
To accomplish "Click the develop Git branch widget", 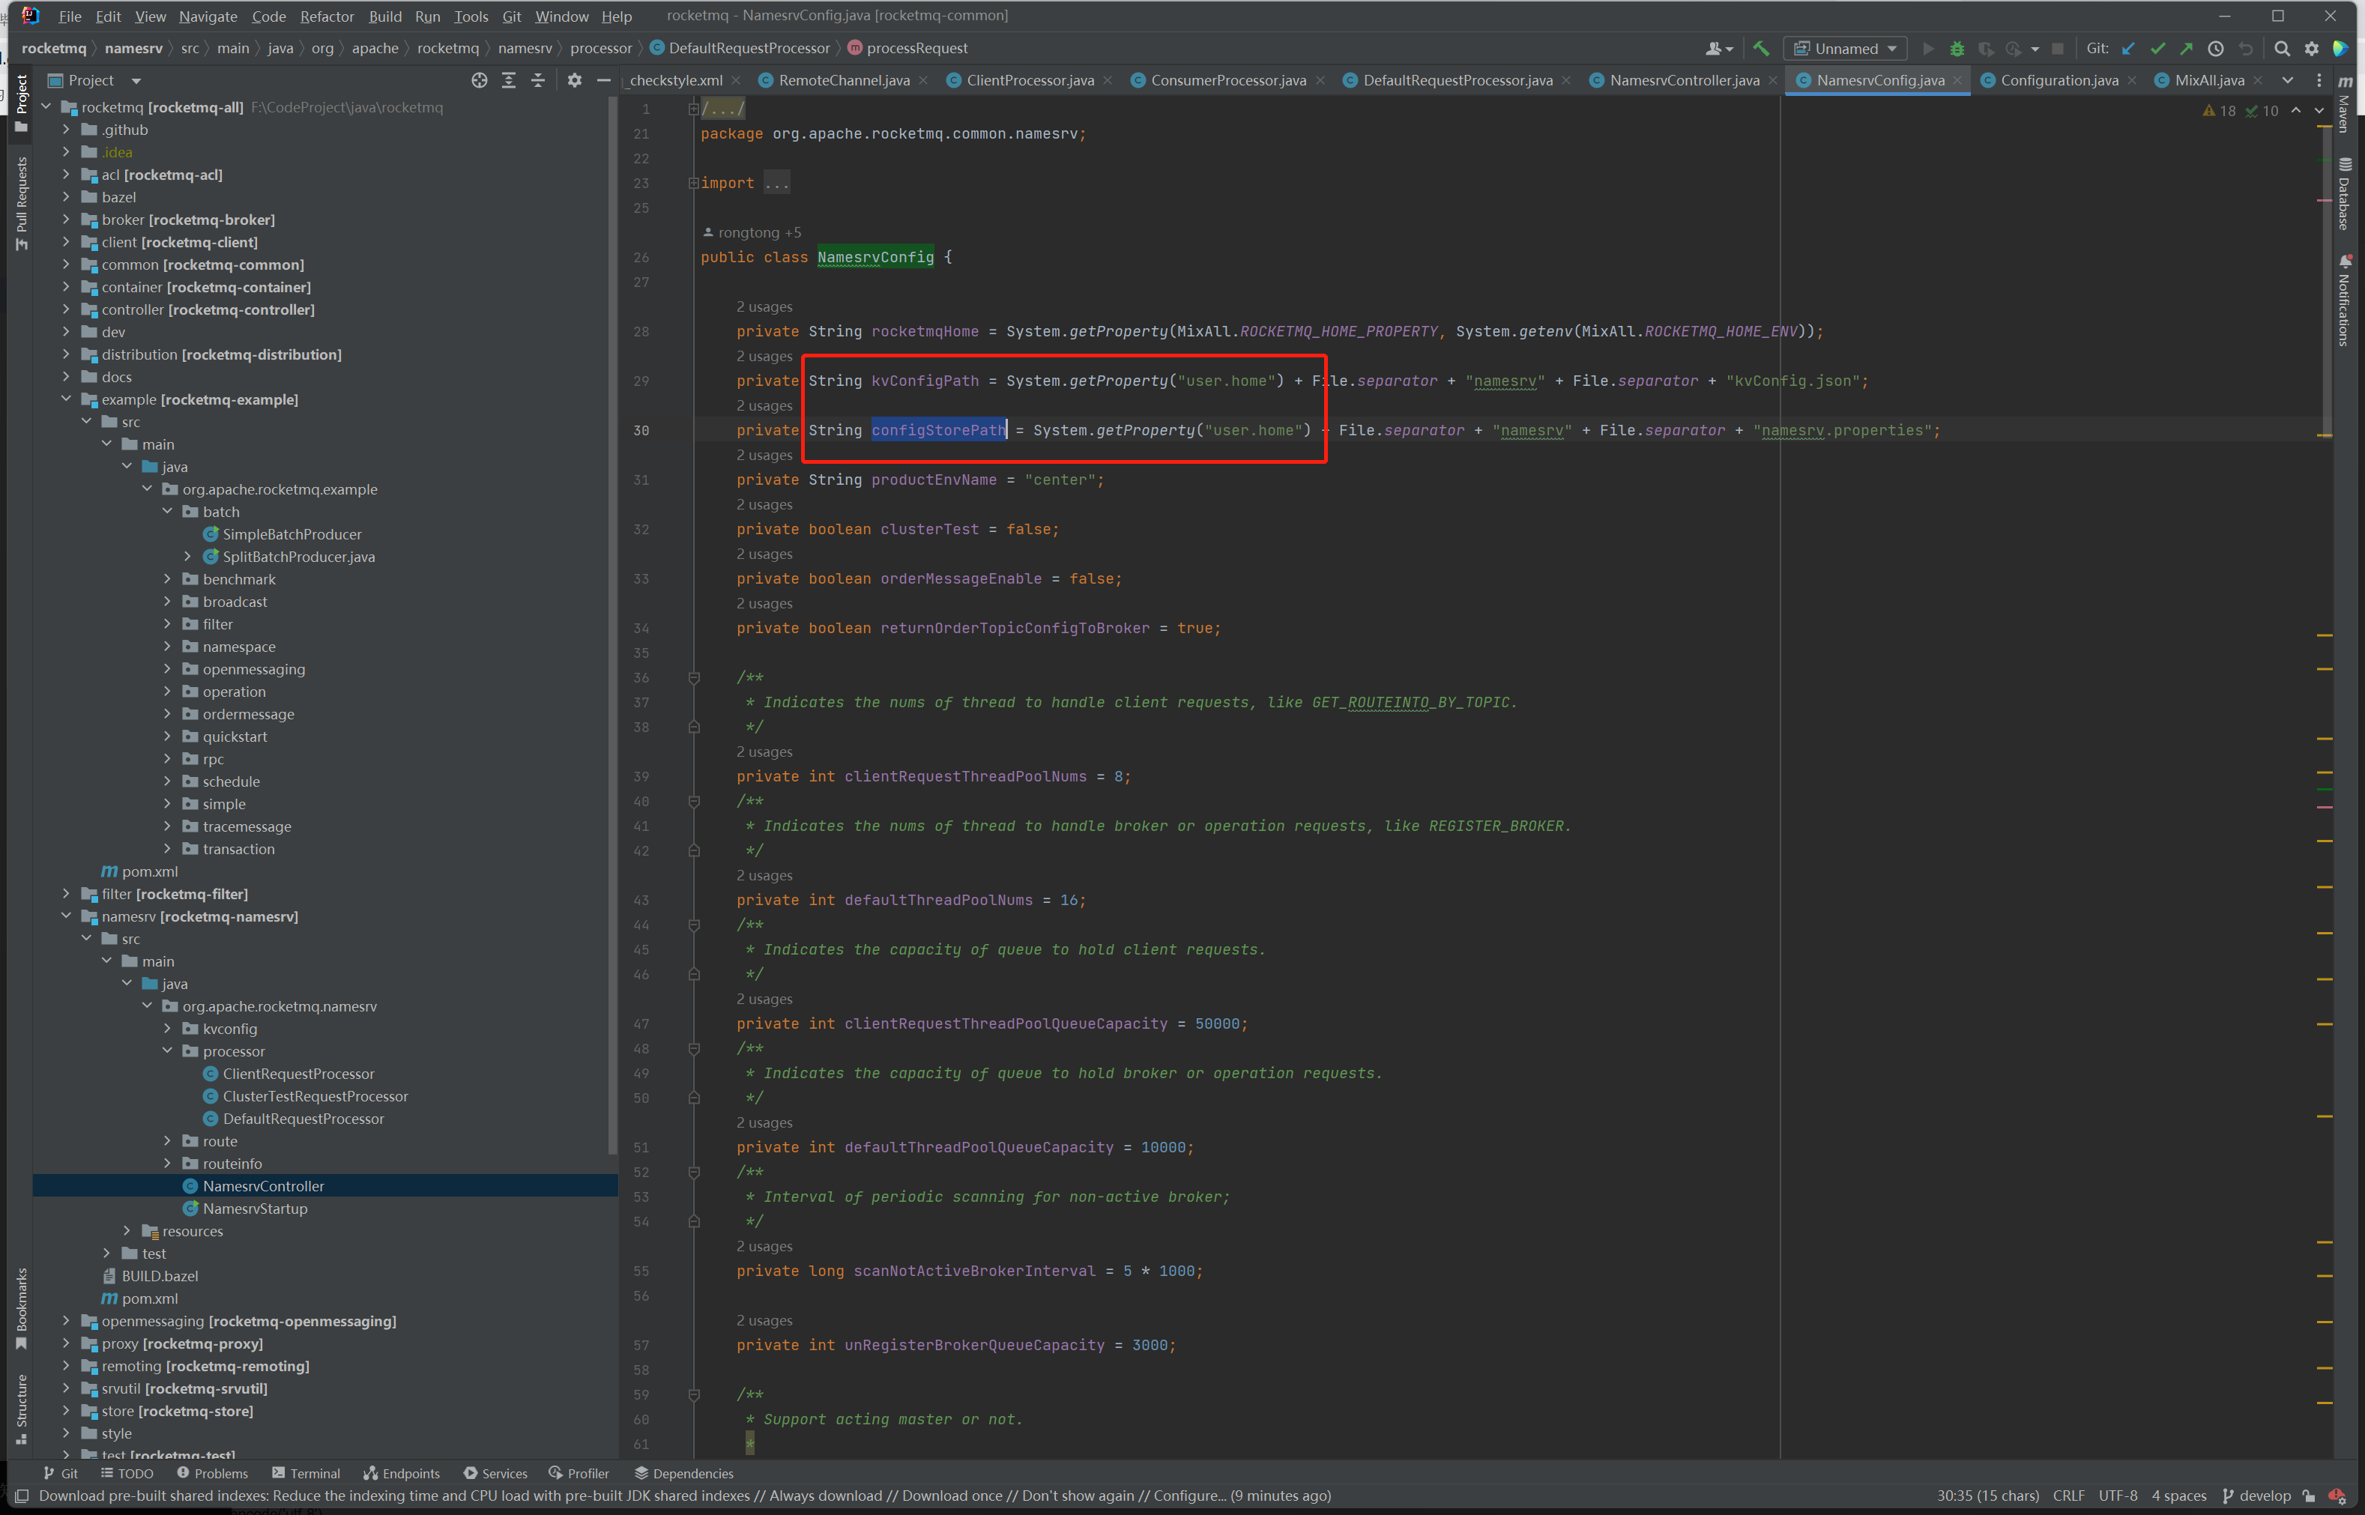I will coord(2257,1496).
